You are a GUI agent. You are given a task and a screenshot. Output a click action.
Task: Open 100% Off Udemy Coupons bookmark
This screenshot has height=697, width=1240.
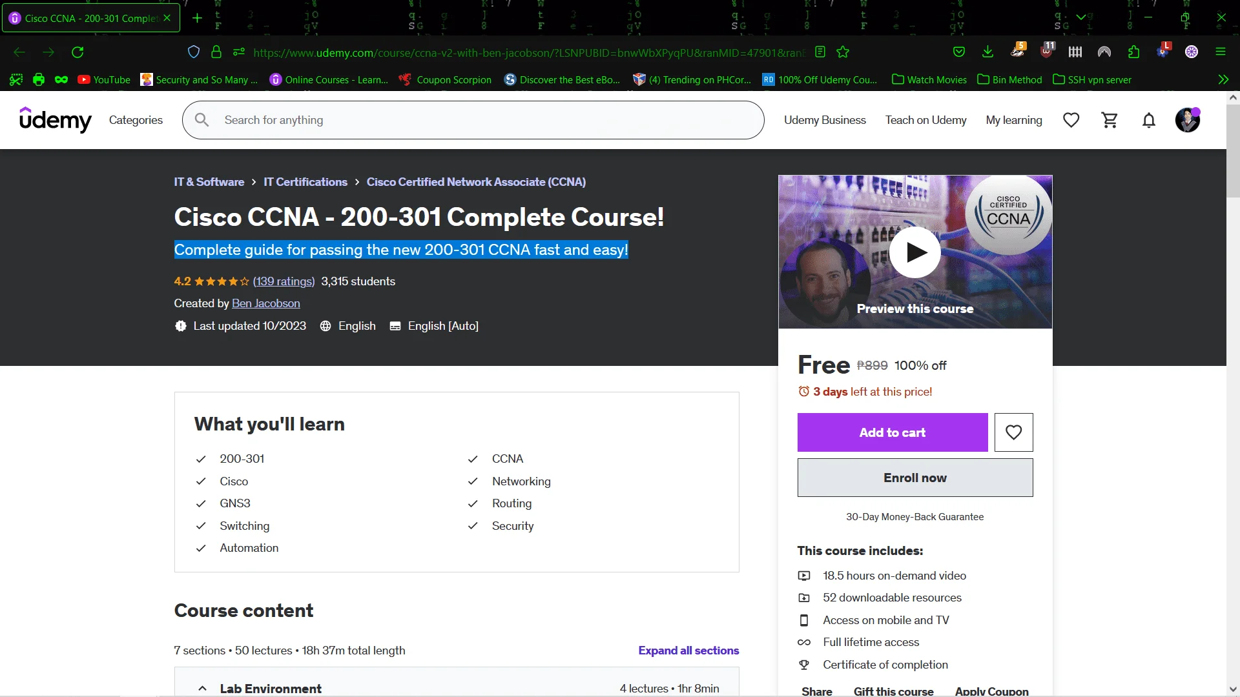pos(820,79)
